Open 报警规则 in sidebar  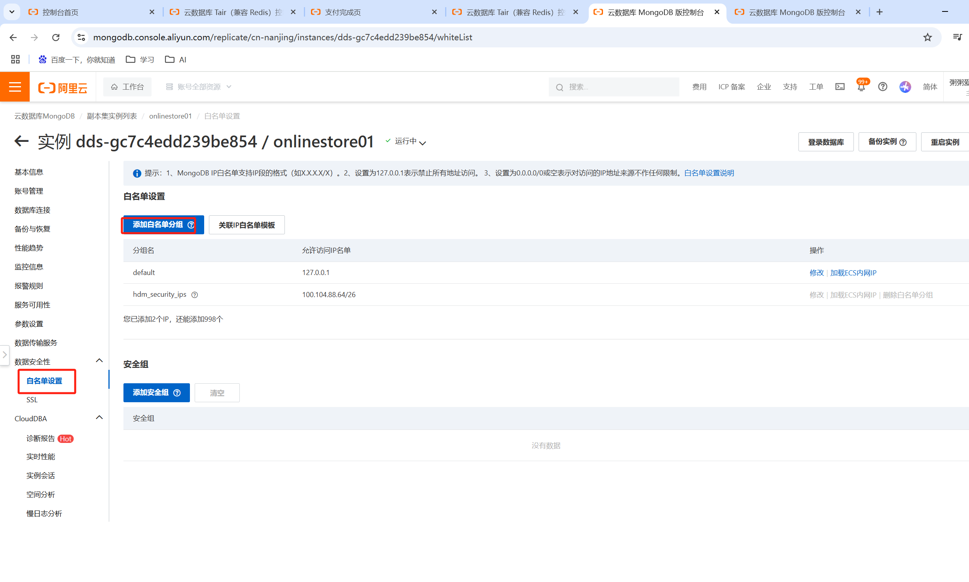29,286
